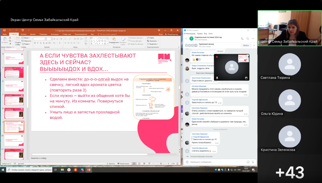The height and width of the screenshot is (183, 322).
Task: Toggle the Заметки notes pane in status bar
Action: [111, 163]
